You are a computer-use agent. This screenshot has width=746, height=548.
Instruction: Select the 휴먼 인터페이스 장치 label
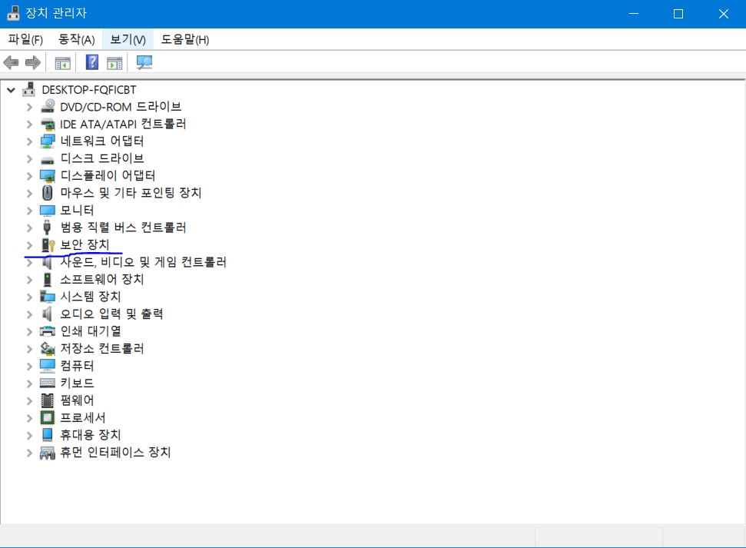[x=115, y=452]
